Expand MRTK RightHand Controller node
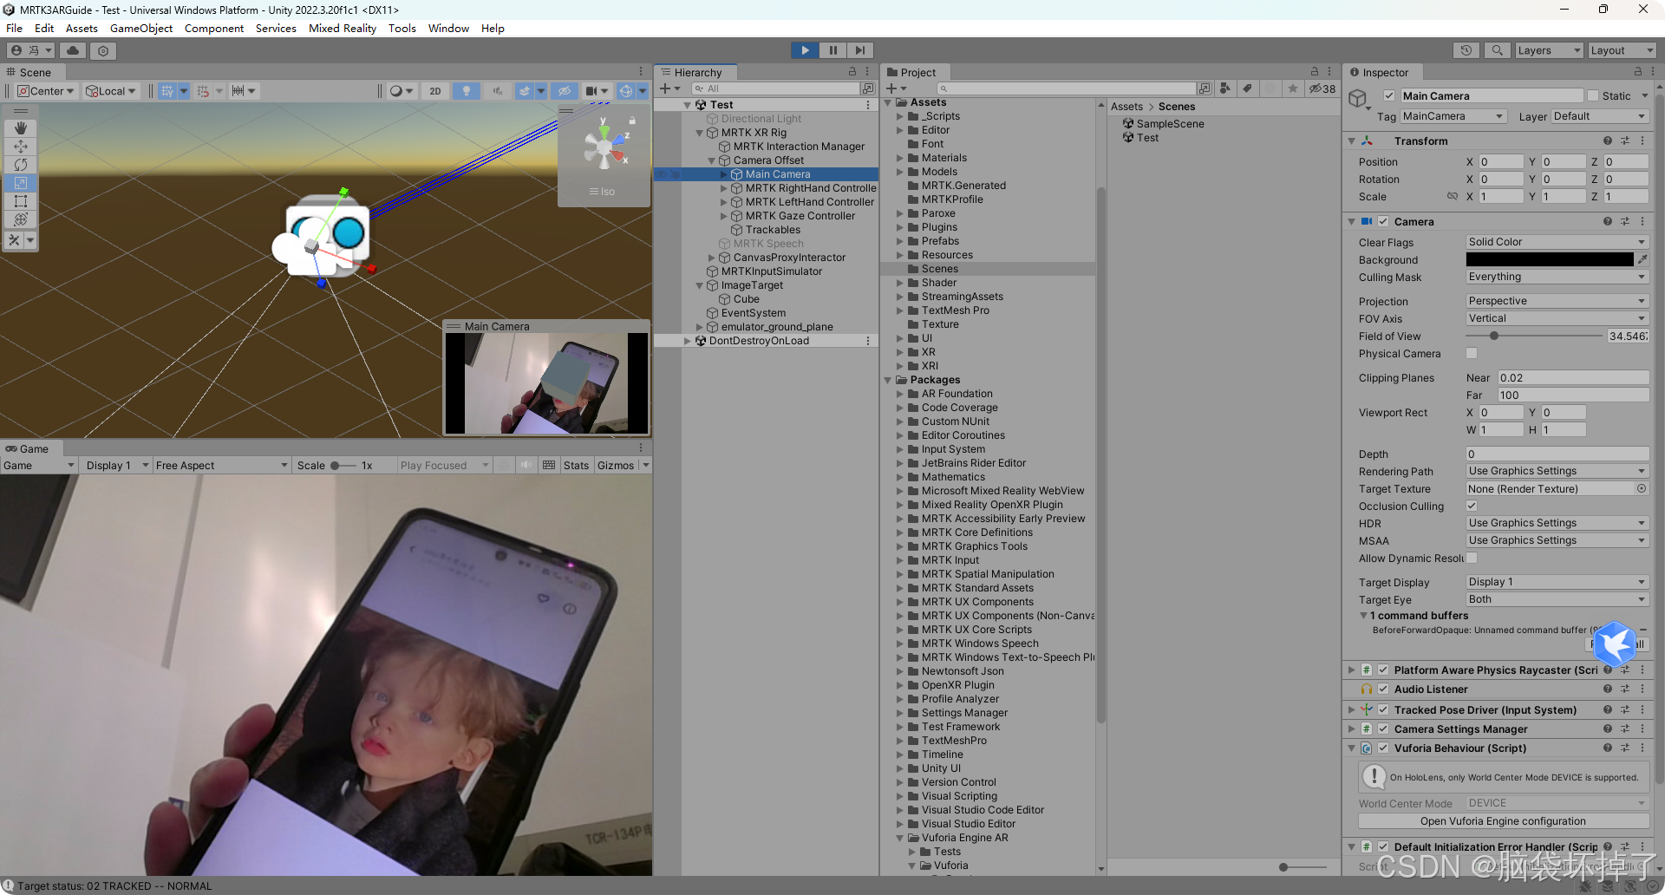This screenshot has width=1665, height=895. coord(725,188)
